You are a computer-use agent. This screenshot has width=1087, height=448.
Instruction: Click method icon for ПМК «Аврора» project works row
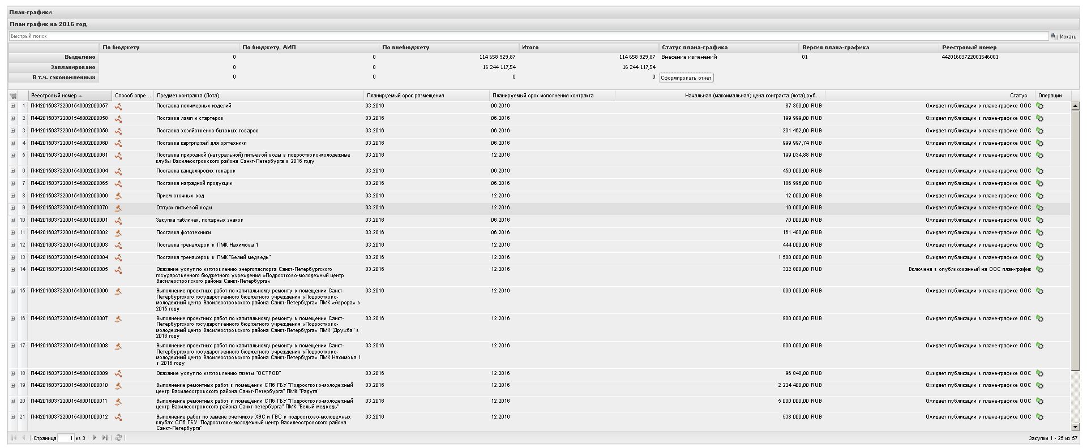click(118, 292)
